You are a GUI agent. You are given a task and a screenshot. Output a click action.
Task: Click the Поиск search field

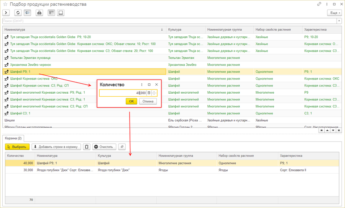169,21
